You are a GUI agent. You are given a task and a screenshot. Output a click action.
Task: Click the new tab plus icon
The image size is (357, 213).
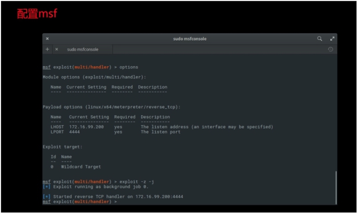click(x=47, y=49)
